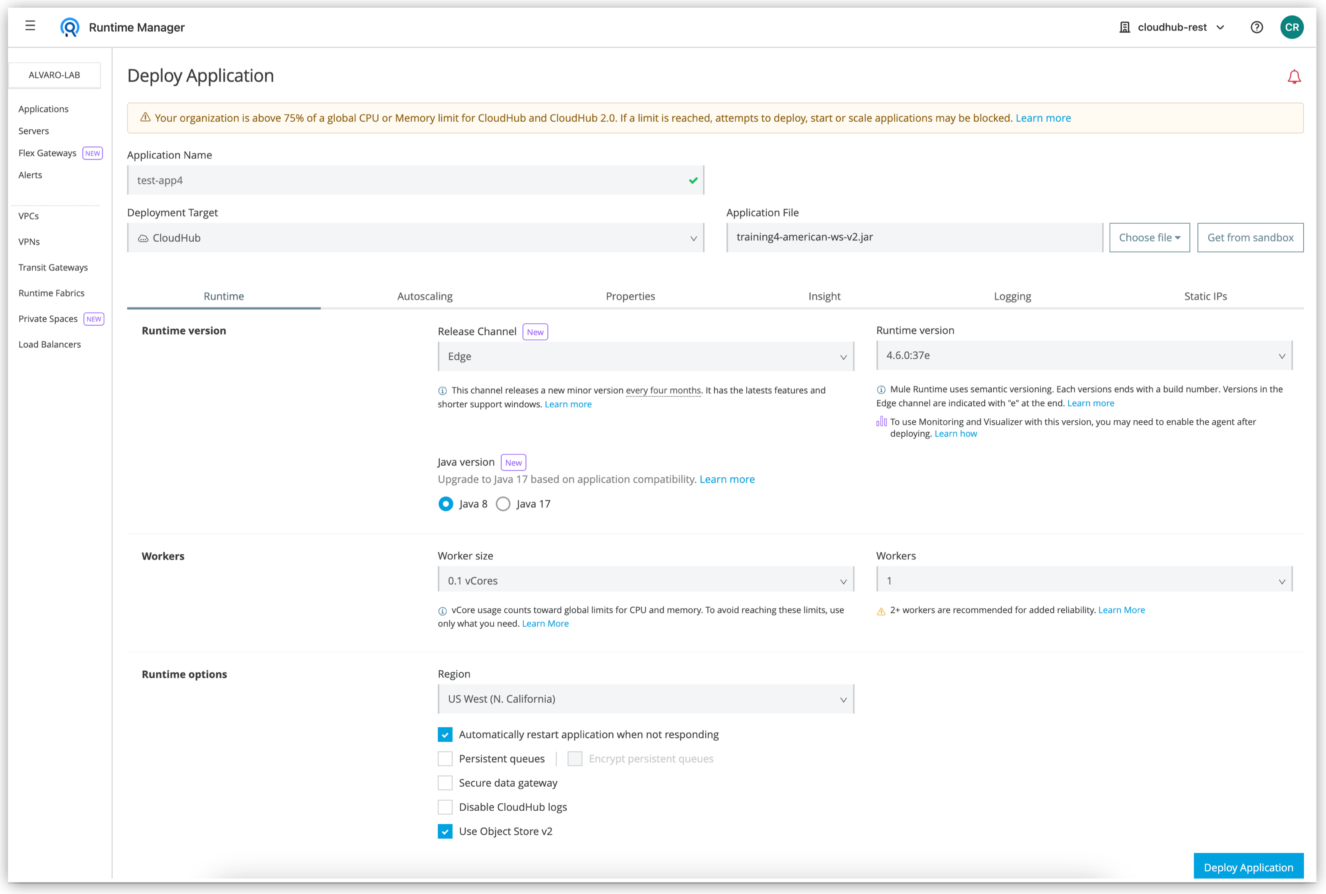Open notifications via the bell icon
The image size is (1326, 894).
[1294, 76]
